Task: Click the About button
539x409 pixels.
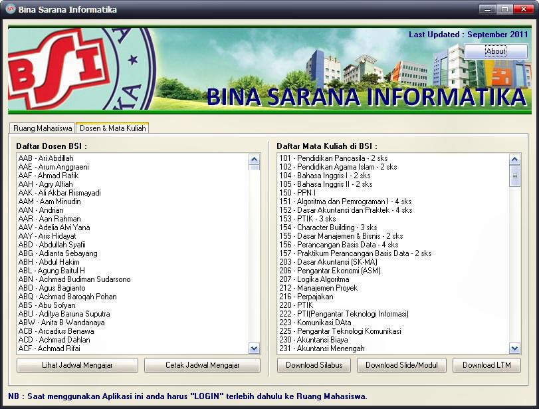Action: point(496,51)
